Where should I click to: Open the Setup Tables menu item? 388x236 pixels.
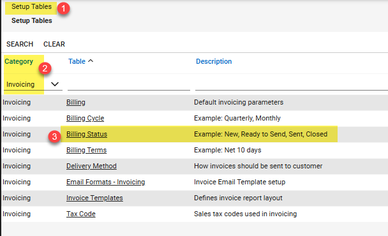pos(31,6)
